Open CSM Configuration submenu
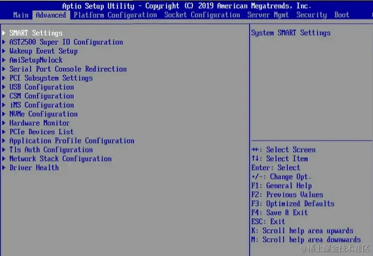The width and height of the screenshot is (373, 256). click(42, 96)
